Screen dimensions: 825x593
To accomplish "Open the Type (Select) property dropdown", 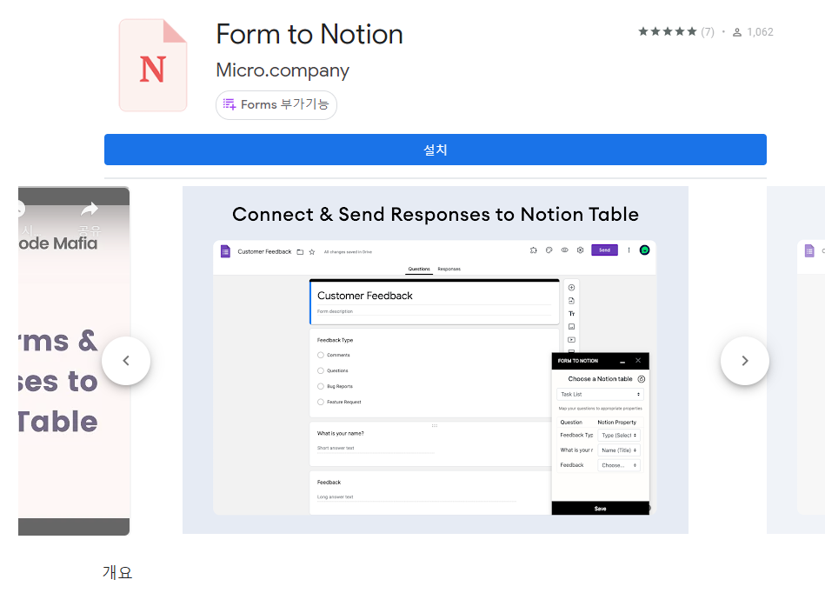I will click(x=619, y=435).
